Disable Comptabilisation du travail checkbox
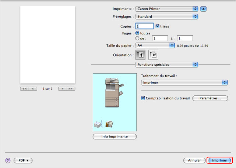 tap(143, 98)
